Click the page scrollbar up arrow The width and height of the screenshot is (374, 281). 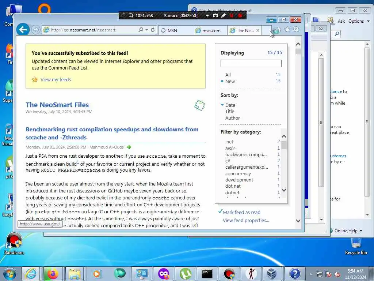[x=298, y=44]
